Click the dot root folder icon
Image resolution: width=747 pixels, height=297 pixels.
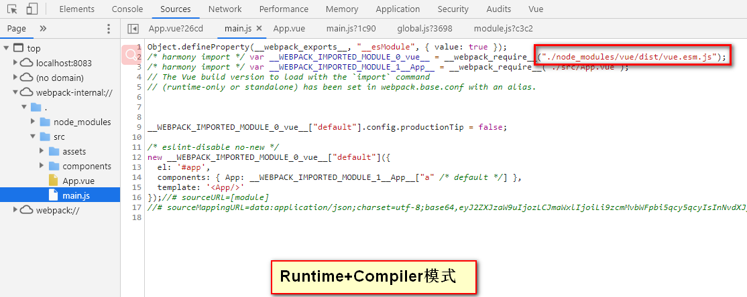point(36,107)
